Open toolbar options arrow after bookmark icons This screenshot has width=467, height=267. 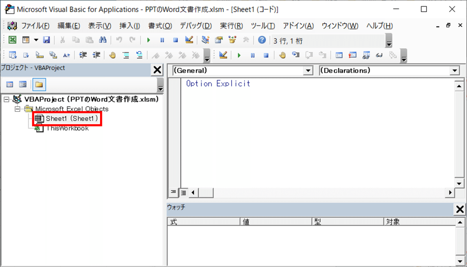point(207,56)
